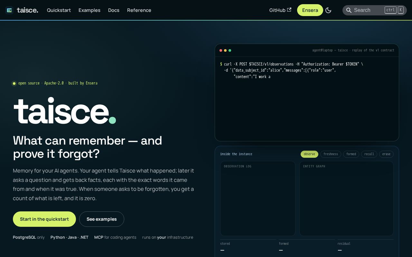Open the Docs nav item
The image size is (412, 257).
[x=114, y=10]
